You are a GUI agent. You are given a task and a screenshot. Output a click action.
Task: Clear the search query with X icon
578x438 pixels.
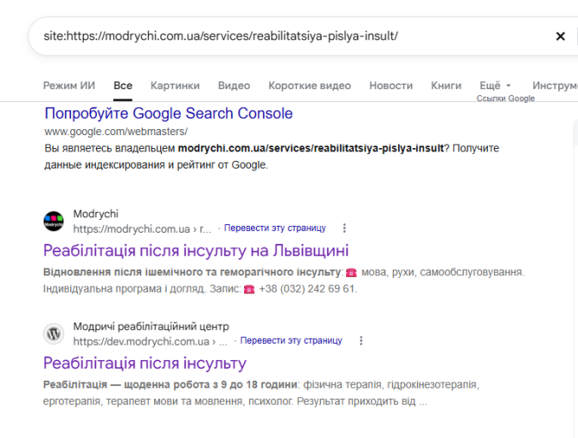click(x=560, y=36)
